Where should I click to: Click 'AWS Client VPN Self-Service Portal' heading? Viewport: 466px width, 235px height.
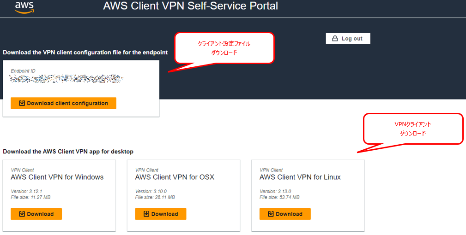coord(190,6)
